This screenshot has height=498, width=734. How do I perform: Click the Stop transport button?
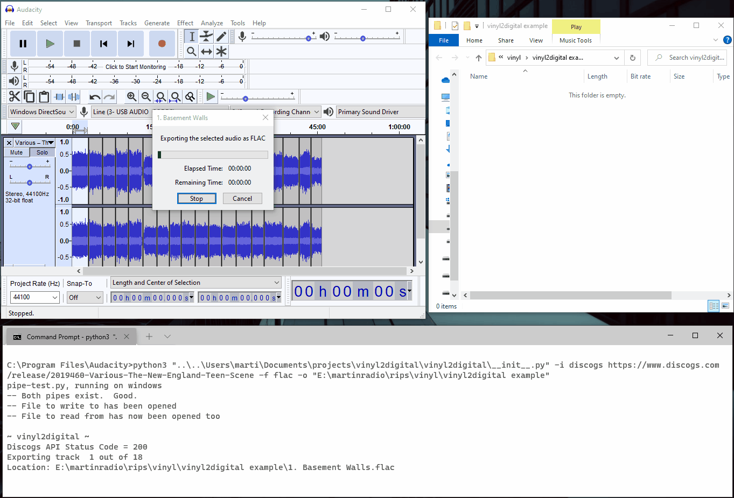(x=77, y=44)
